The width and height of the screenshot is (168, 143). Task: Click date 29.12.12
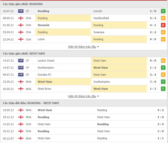8,117
